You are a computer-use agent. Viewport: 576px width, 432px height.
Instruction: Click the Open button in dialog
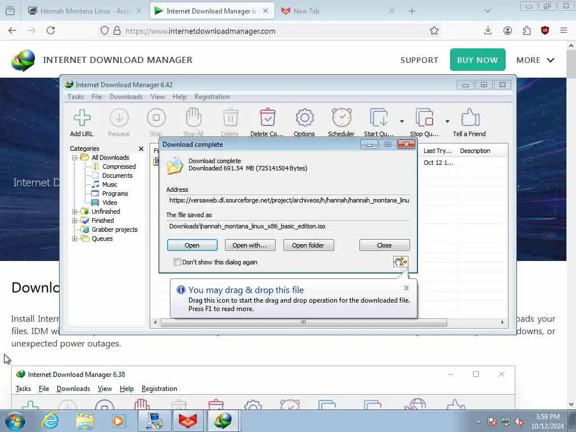[192, 245]
